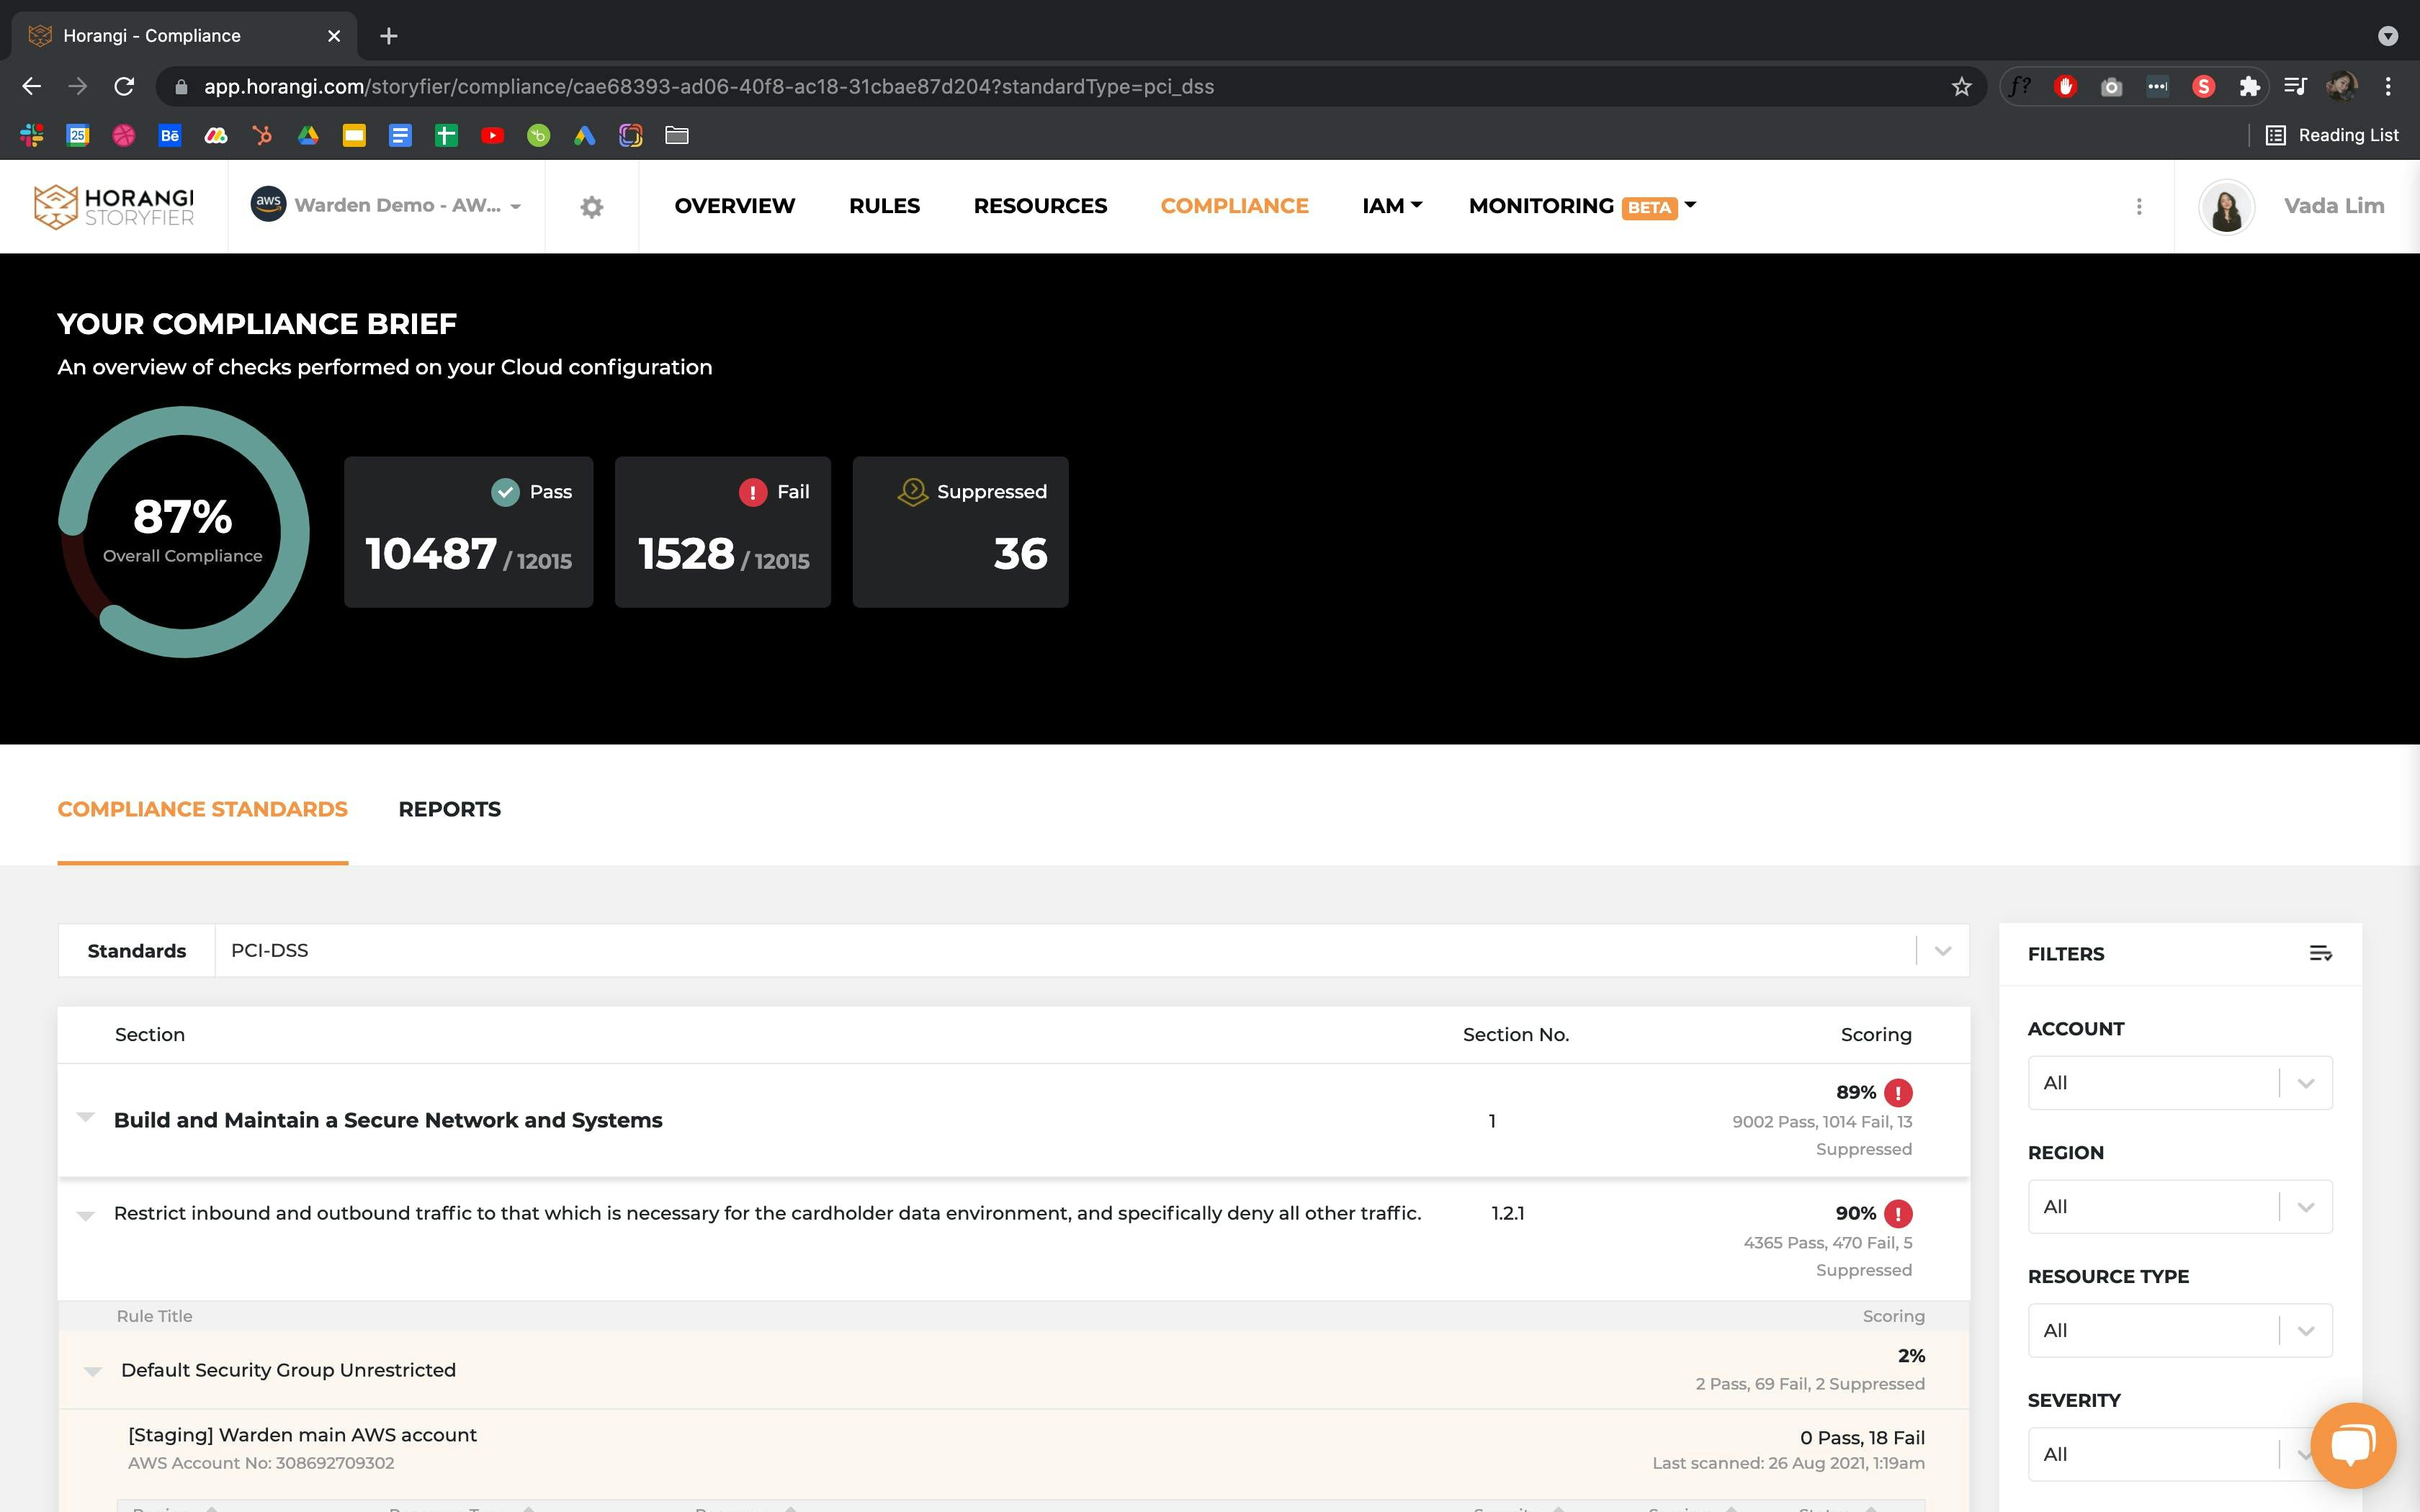2420x1512 pixels.
Task: Open the Slack bookmark
Action: pos(32,135)
